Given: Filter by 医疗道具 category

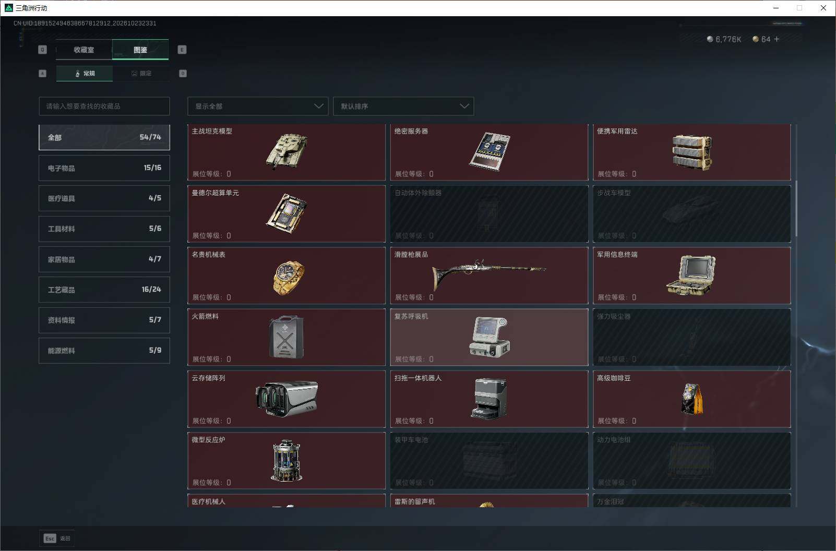Looking at the screenshot, I should click(104, 198).
